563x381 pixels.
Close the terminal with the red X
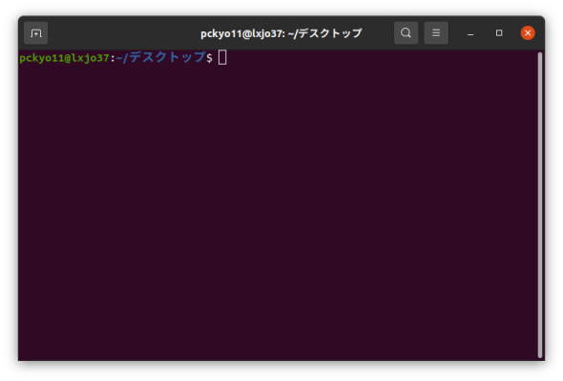[x=528, y=33]
